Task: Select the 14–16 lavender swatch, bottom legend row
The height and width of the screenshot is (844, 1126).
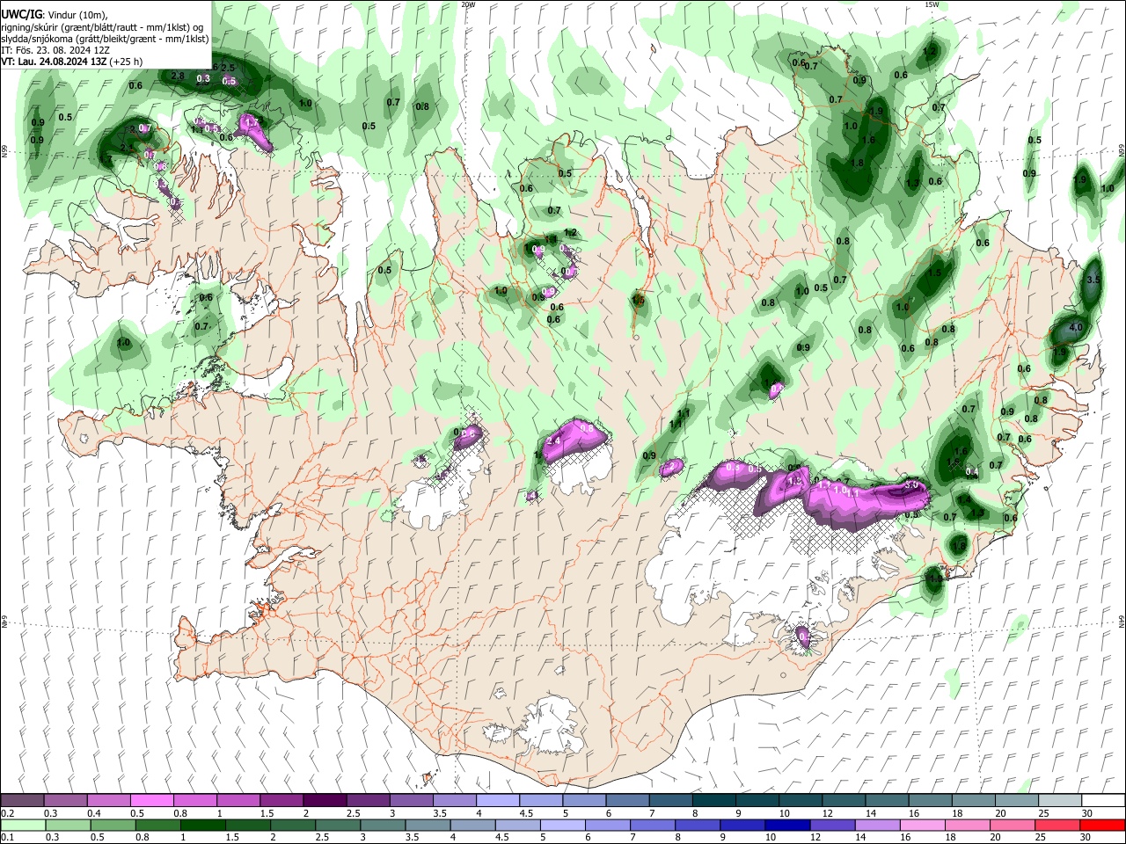Action: (878, 825)
